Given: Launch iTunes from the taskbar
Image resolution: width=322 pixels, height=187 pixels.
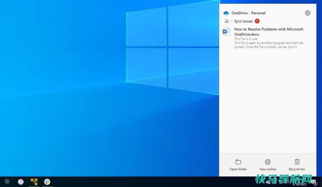Looking at the screenshot, I should (x=21, y=182).
